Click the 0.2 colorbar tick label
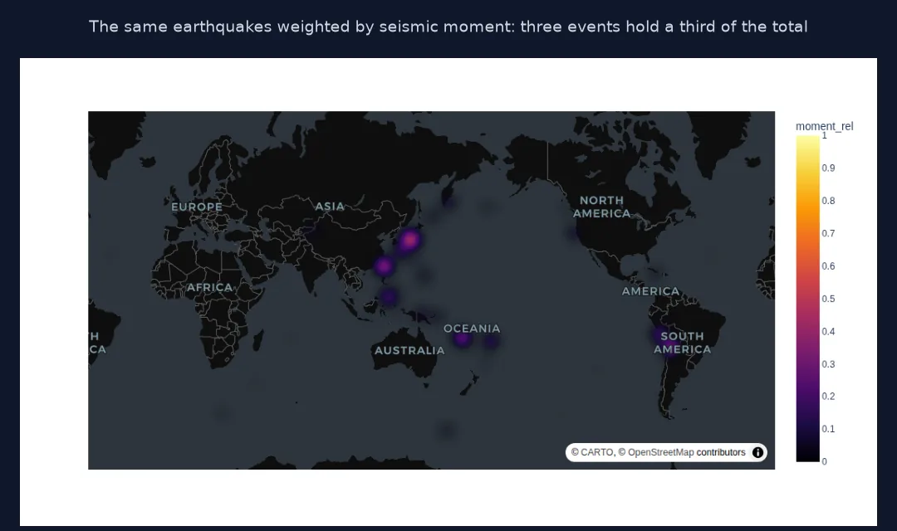Viewport: 897px width, 531px height. coord(828,396)
